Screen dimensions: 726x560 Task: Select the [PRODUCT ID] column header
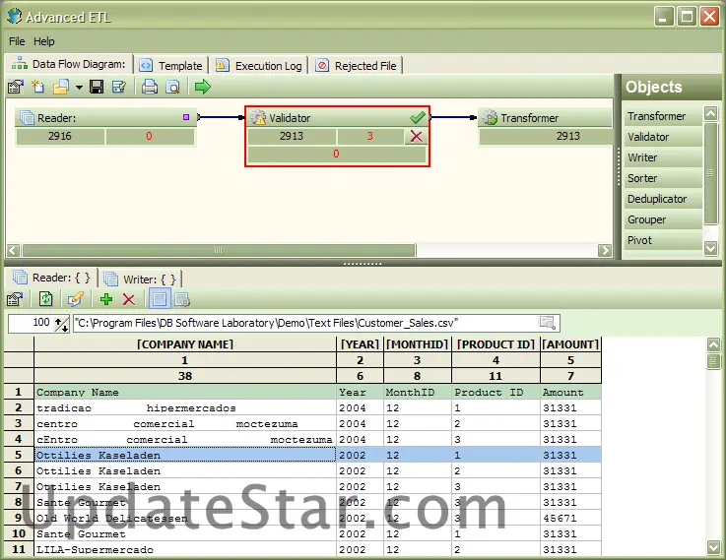pos(495,344)
